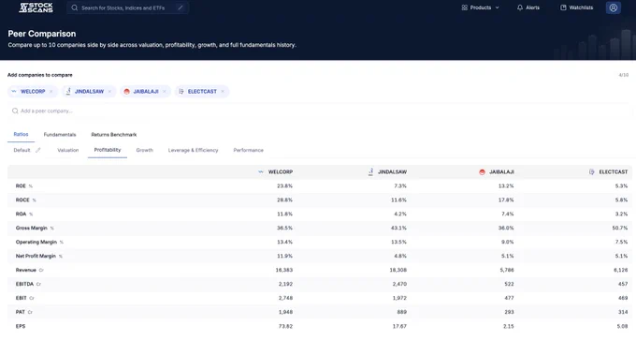Screen dimensions: 636x340
Task: Click the ROCE row label
Action: pyautogui.click(x=22, y=200)
